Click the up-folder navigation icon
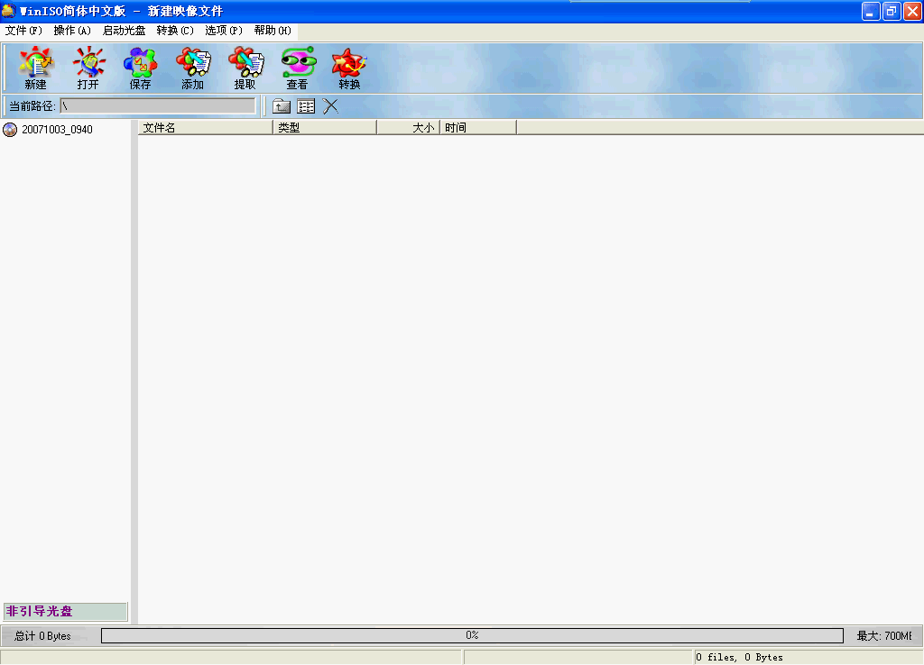Screen dimensions: 924x665 (281, 105)
